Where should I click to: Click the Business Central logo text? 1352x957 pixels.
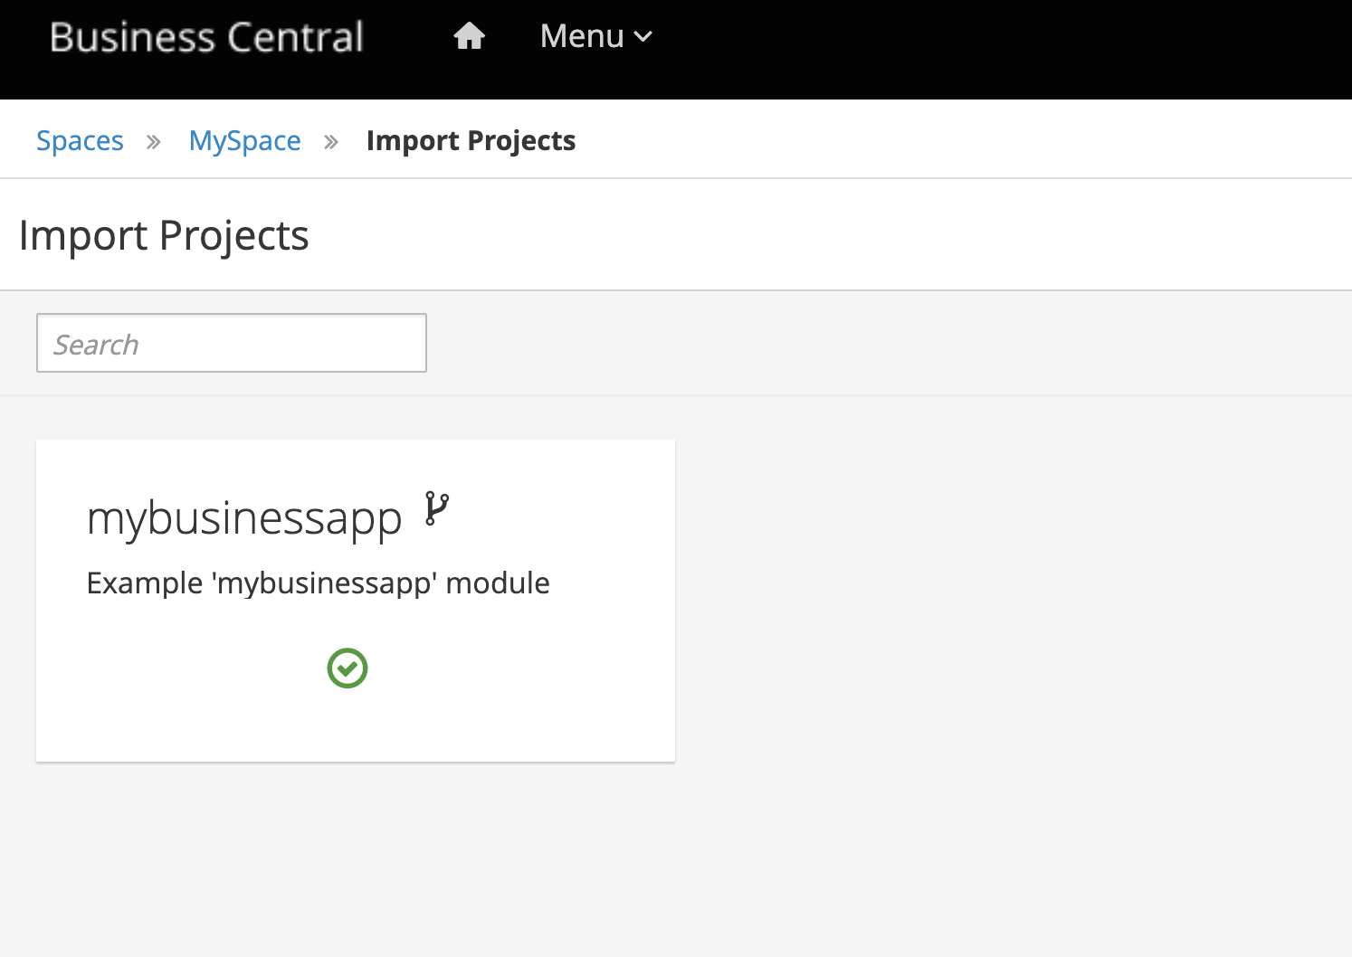tap(206, 37)
